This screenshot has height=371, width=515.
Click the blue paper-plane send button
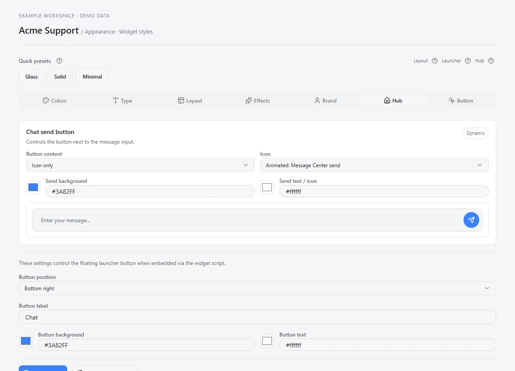coord(471,220)
